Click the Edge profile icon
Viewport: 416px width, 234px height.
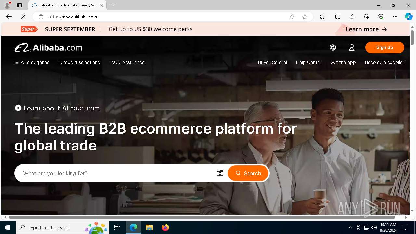click(7, 5)
